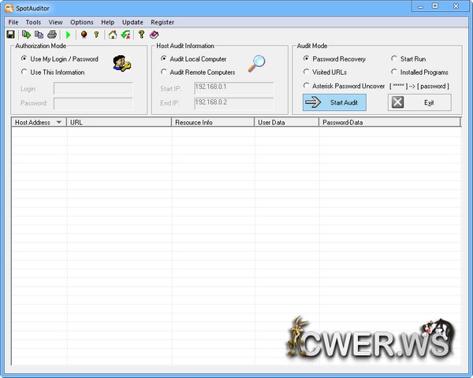Click the Start Audit button
The height and width of the screenshot is (378, 473).
[334, 102]
